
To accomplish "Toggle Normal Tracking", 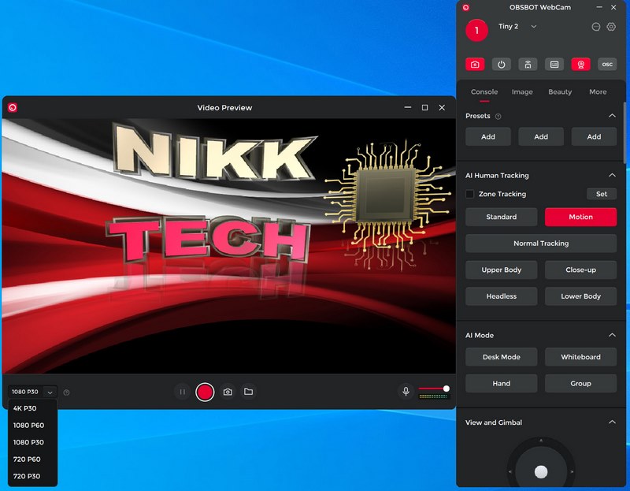I will (541, 244).
